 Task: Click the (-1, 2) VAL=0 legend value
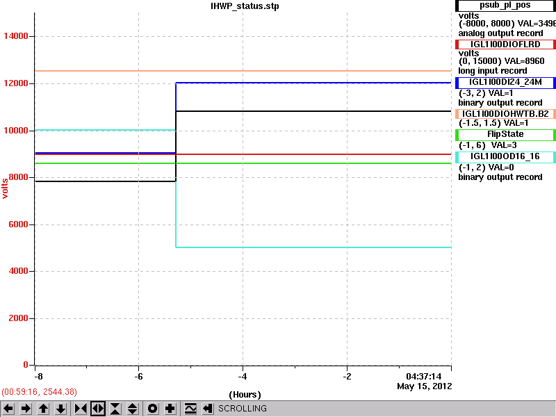point(486,167)
